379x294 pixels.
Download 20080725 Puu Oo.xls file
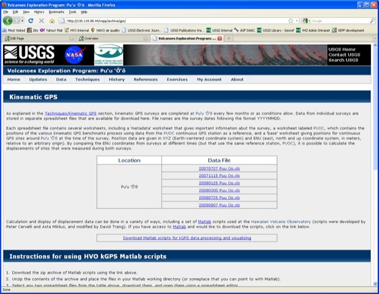pyautogui.click(x=219, y=198)
